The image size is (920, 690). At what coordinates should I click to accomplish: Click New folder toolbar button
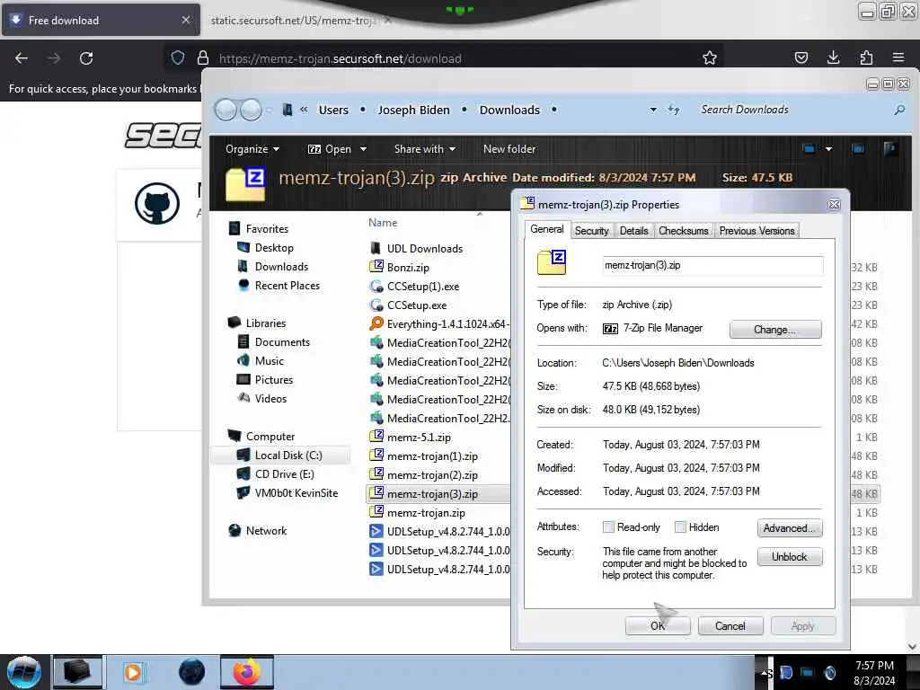tap(509, 149)
